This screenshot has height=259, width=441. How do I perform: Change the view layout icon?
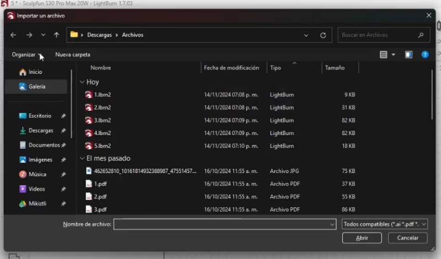tap(384, 55)
